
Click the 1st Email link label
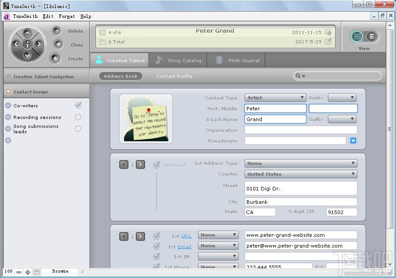click(x=185, y=247)
